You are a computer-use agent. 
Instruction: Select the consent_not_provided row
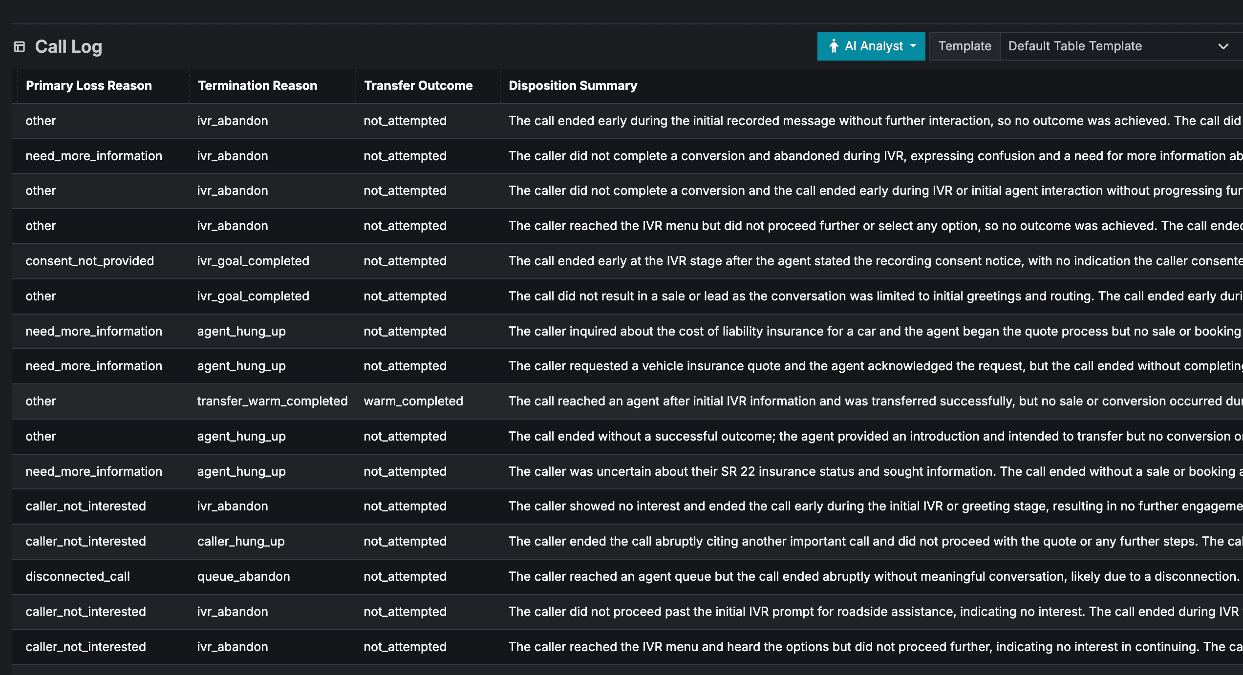90,261
